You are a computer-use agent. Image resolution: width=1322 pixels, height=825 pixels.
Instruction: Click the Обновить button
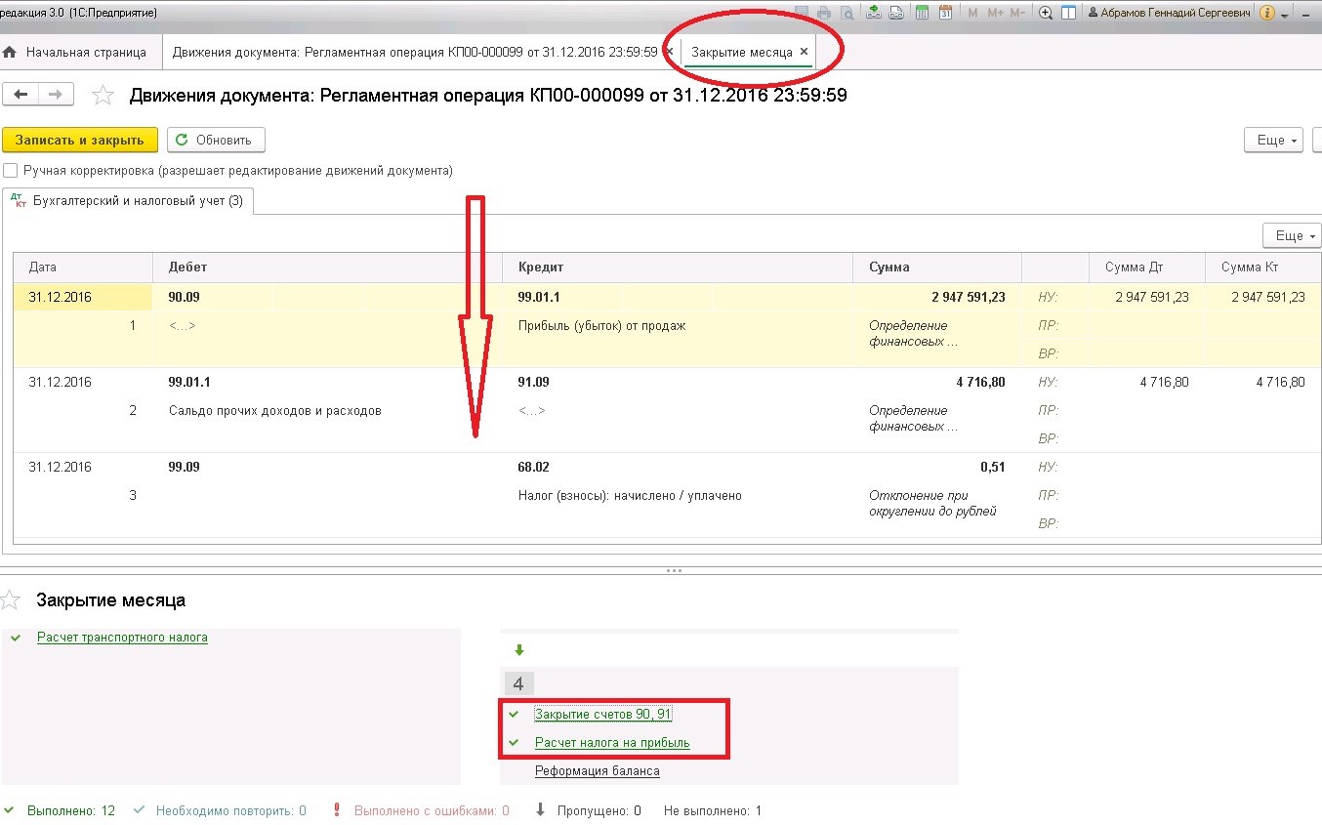[x=216, y=140]
